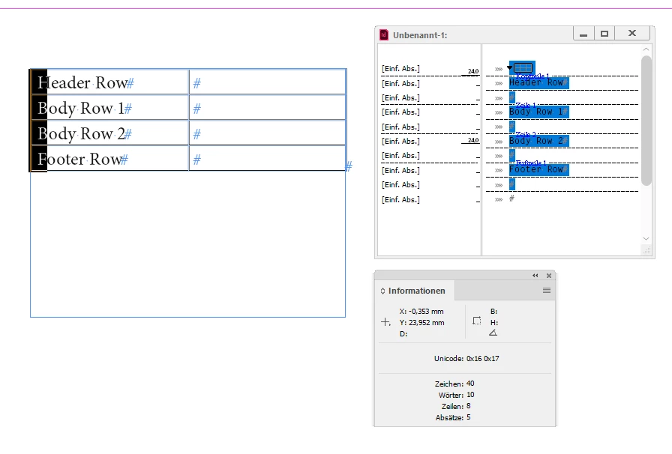Select 'Body Row 2' text in story editor
672x454 pixels.
tap(535, 141)
